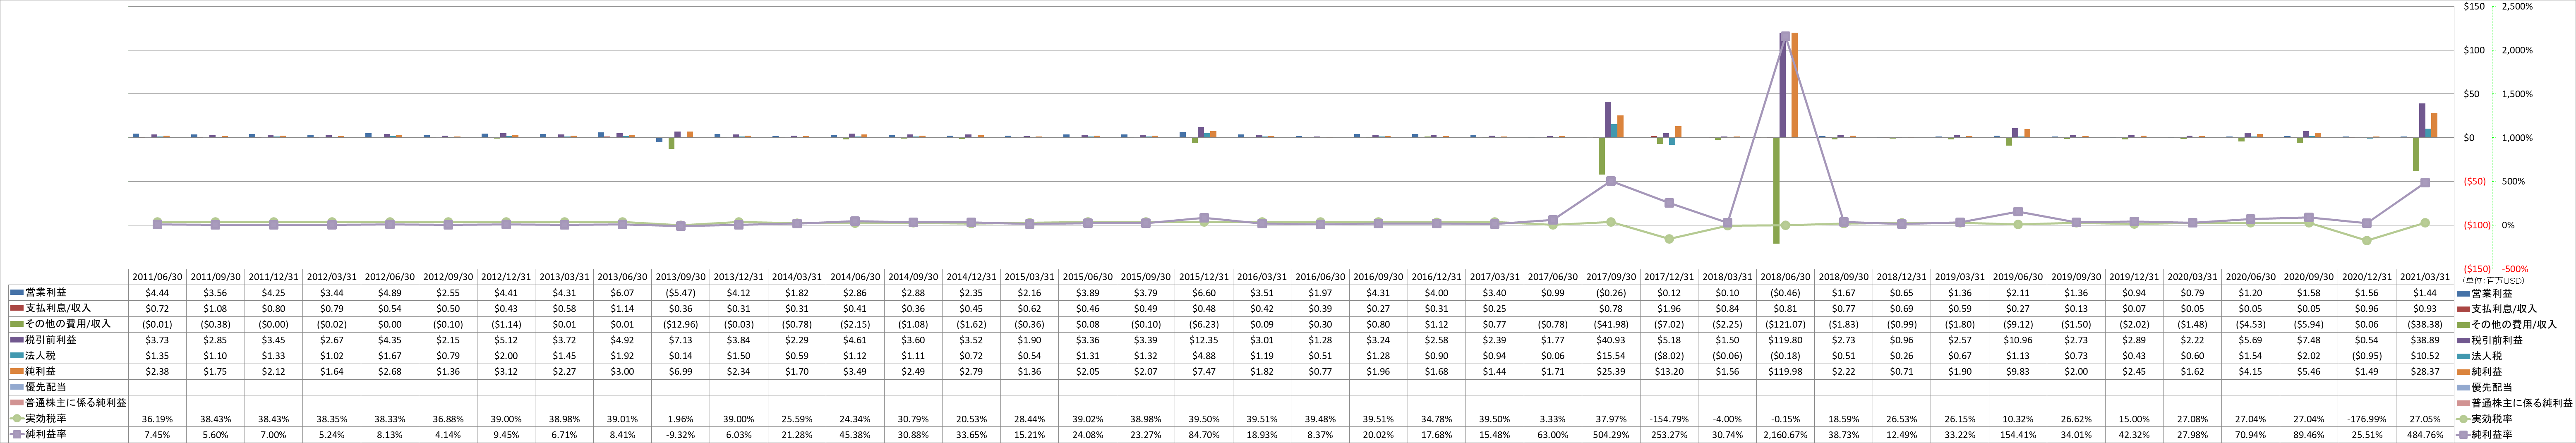
Task: Select the 2018/06/30 date column header
Action: 1784,277
